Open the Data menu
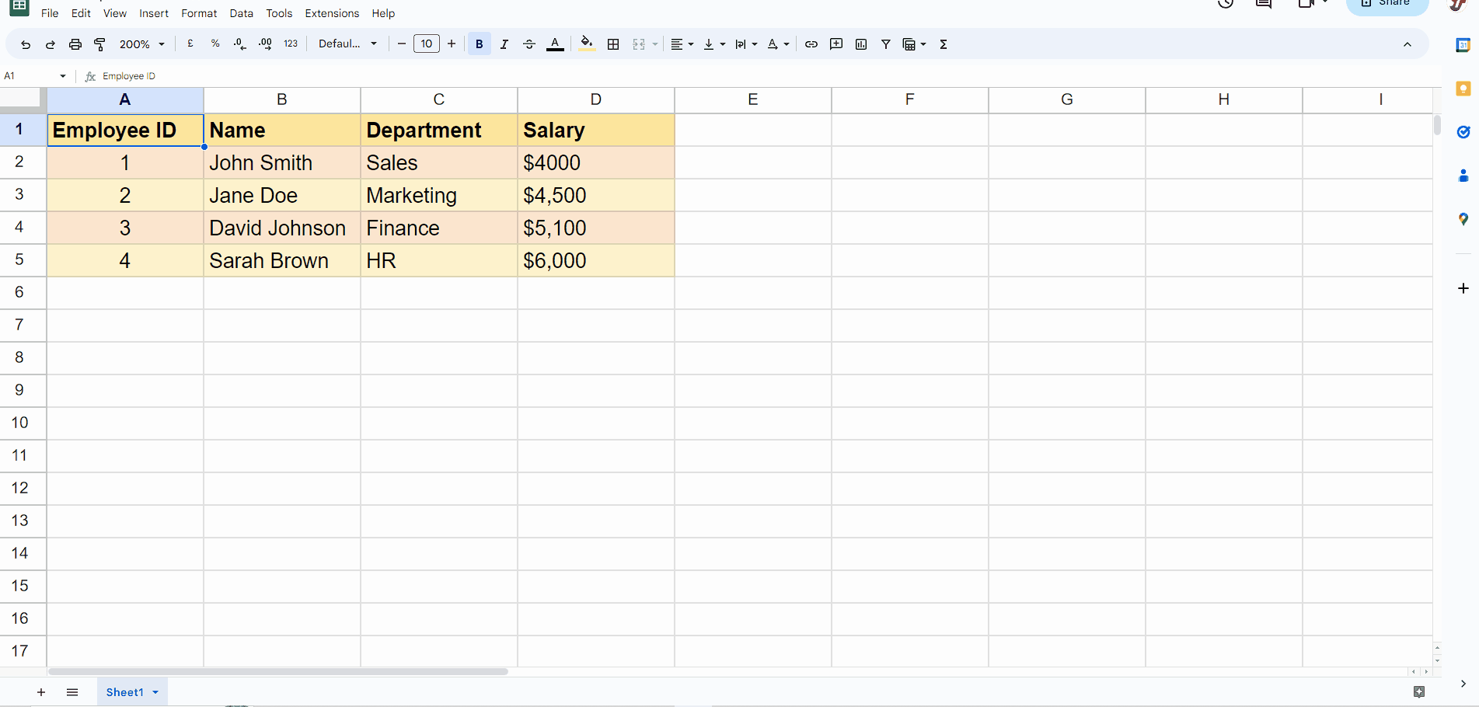This screenshot has height=707, width=1479. [241, 12]
